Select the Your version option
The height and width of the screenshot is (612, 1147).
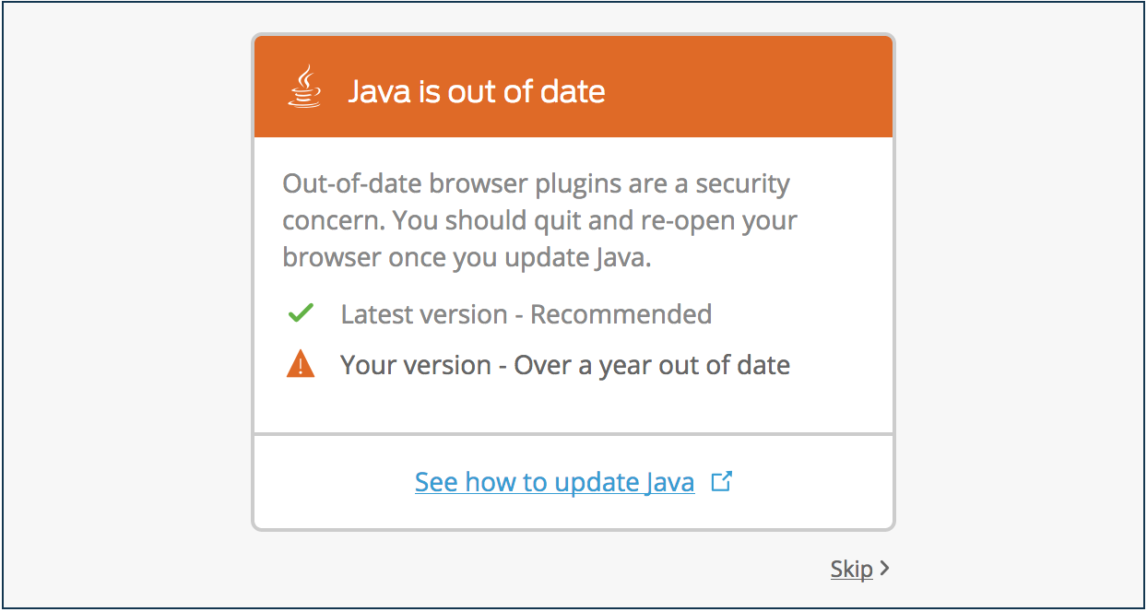click(564, 364)
